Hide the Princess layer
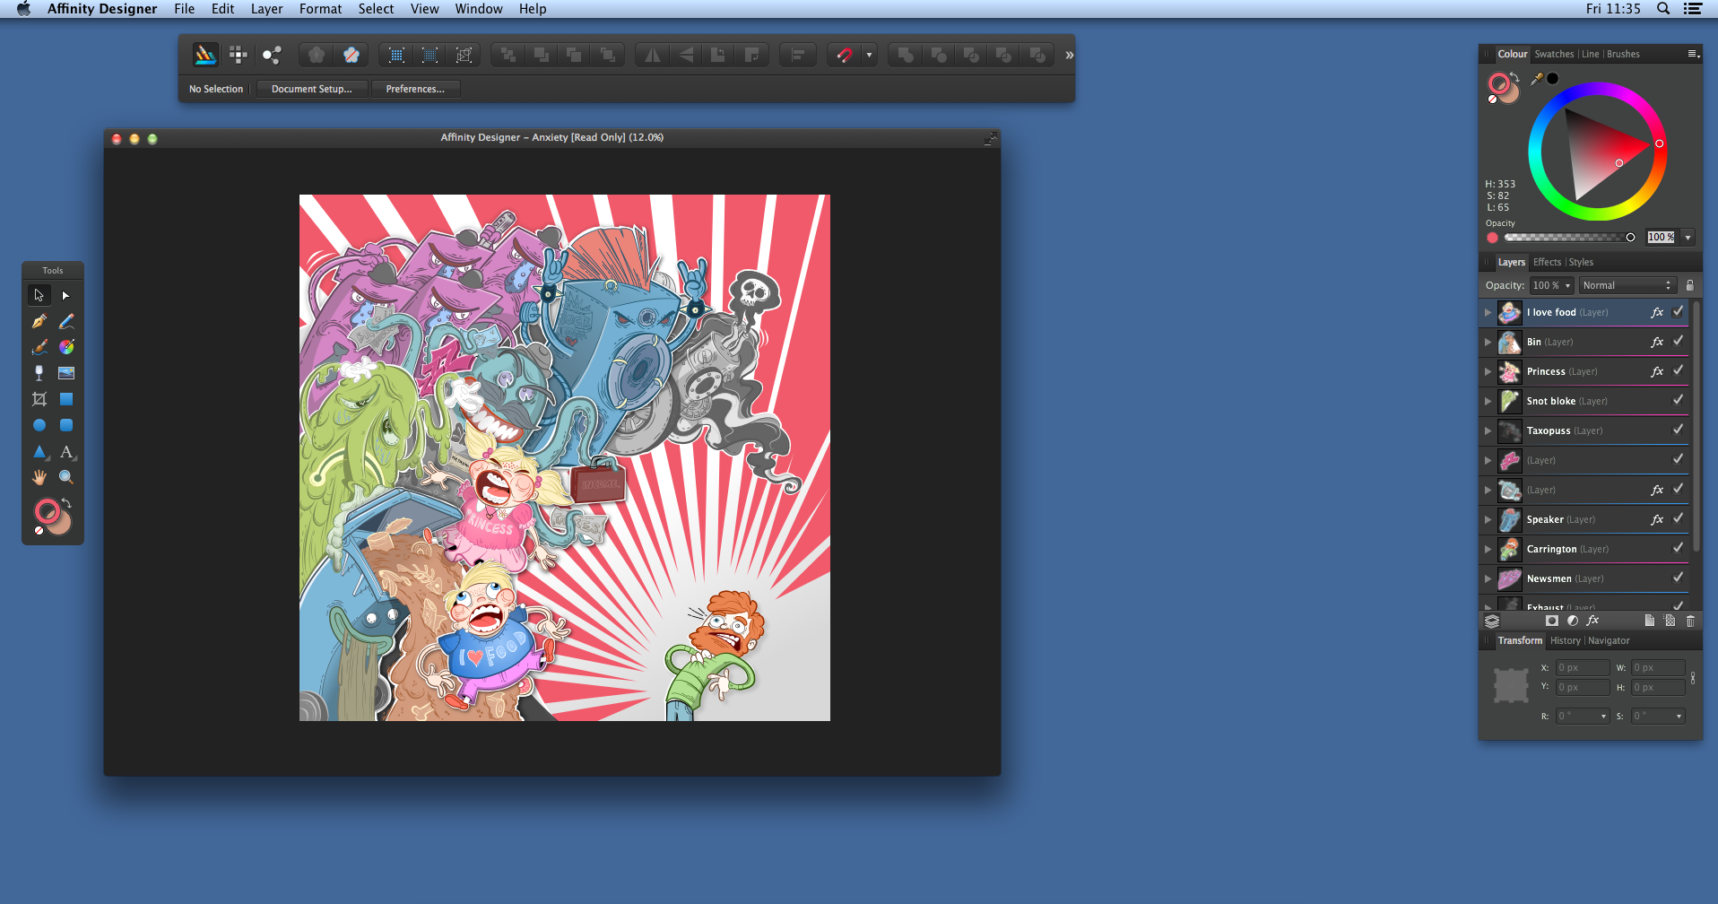The width and height of the screenshot is (1718, 904). (x=1678, y=371)
